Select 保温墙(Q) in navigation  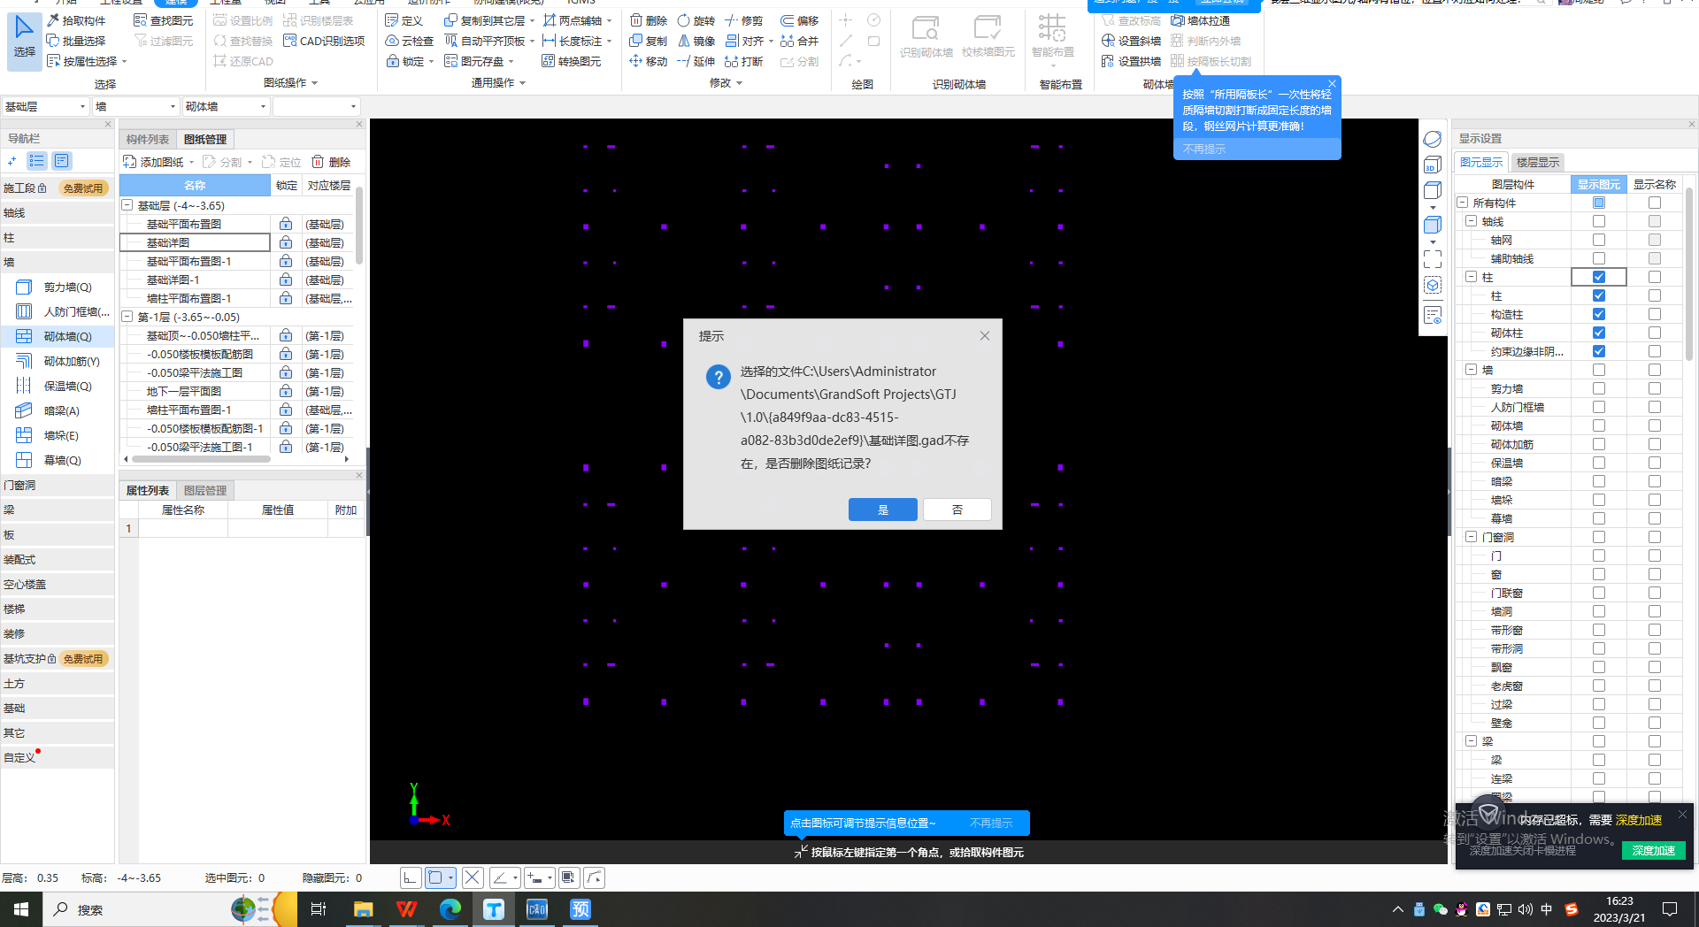[x=58, y=386]
